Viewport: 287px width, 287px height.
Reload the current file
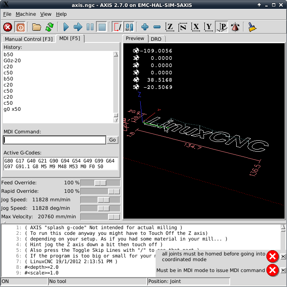(x=50, y=27)
